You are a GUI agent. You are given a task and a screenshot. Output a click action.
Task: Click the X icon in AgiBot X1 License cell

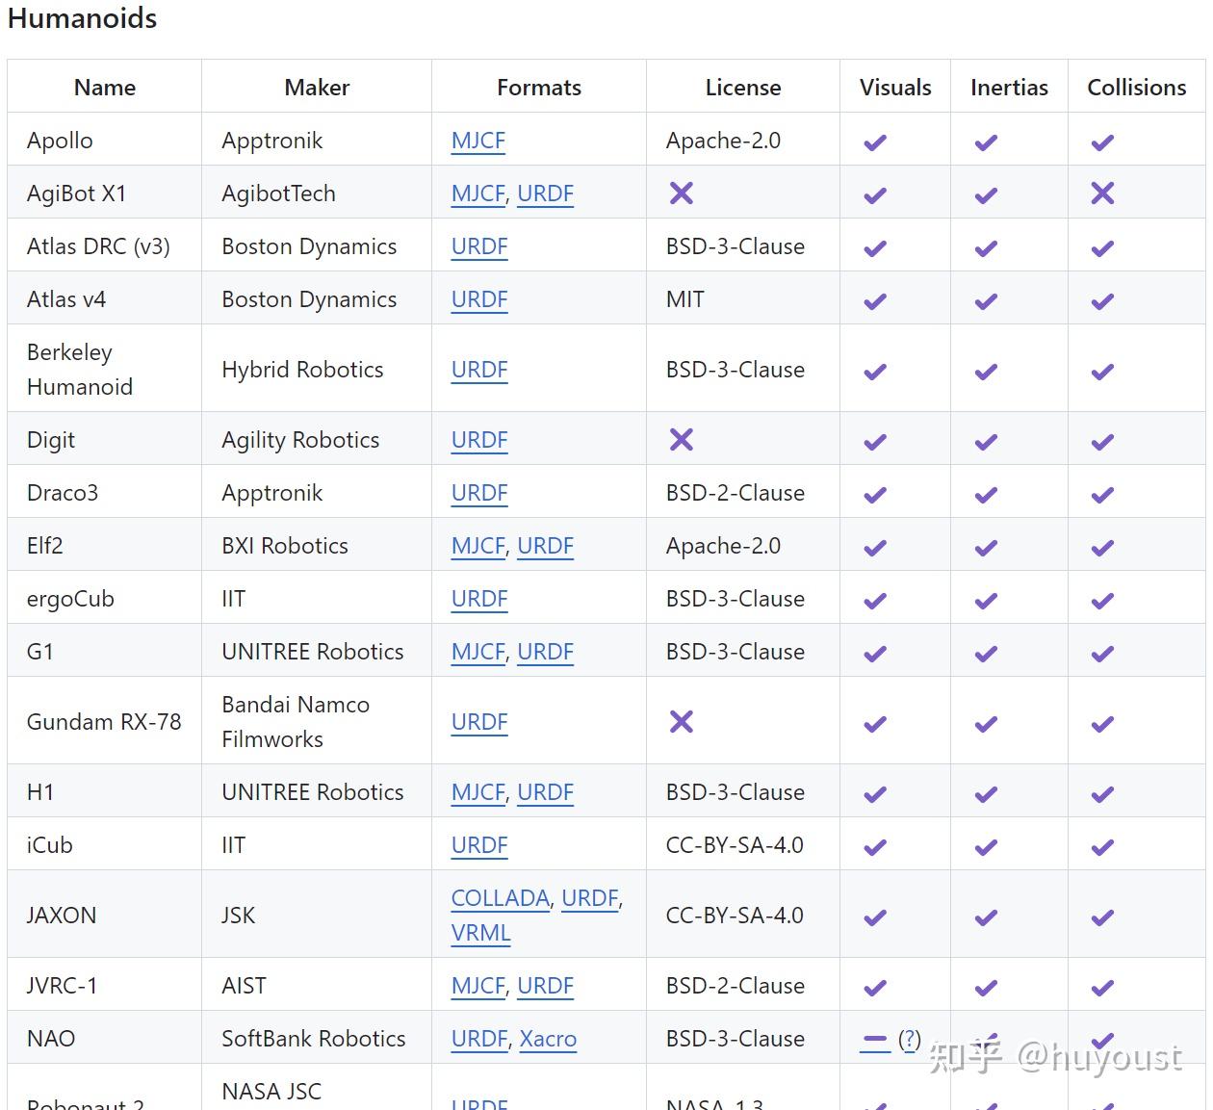click(x=682, y=194)
